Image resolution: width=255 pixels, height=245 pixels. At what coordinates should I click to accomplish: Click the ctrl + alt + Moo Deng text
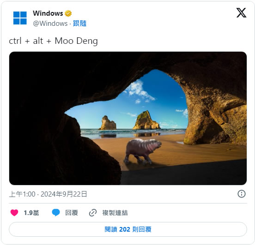click(x=53, y=41)
